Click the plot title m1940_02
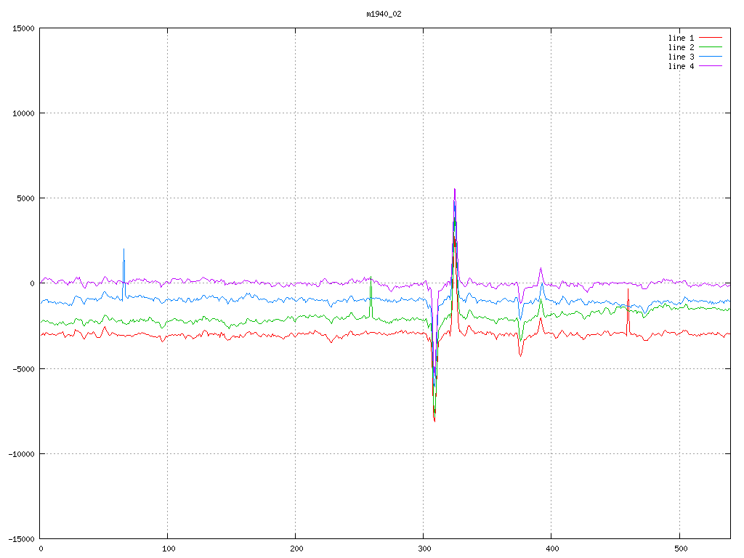 (x=384, y=14)
